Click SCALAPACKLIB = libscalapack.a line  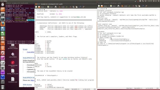click(46, 75)
